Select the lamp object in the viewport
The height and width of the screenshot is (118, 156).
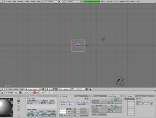click(103, 39)
